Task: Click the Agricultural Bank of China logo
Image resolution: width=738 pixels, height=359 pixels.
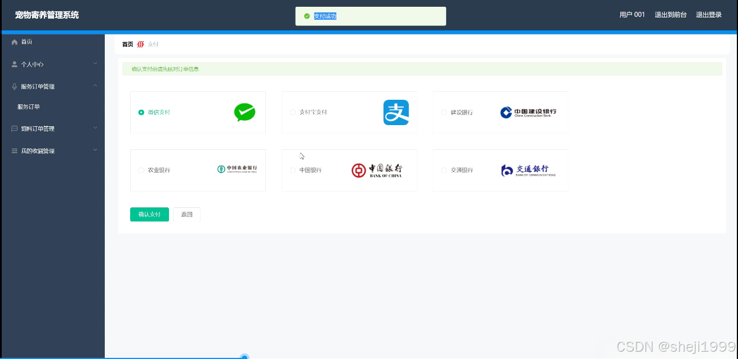Action: click(x=237, y=169)
